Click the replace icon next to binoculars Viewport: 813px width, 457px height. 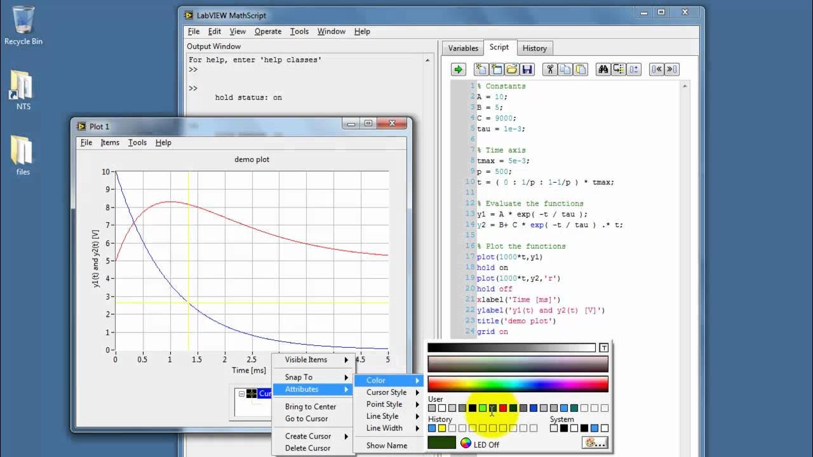point(619,69)
